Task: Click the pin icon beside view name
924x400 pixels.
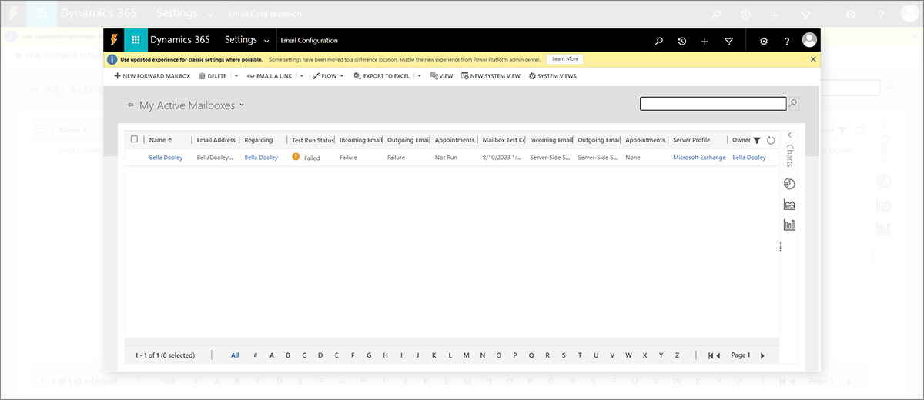Action: pos(129,105)
